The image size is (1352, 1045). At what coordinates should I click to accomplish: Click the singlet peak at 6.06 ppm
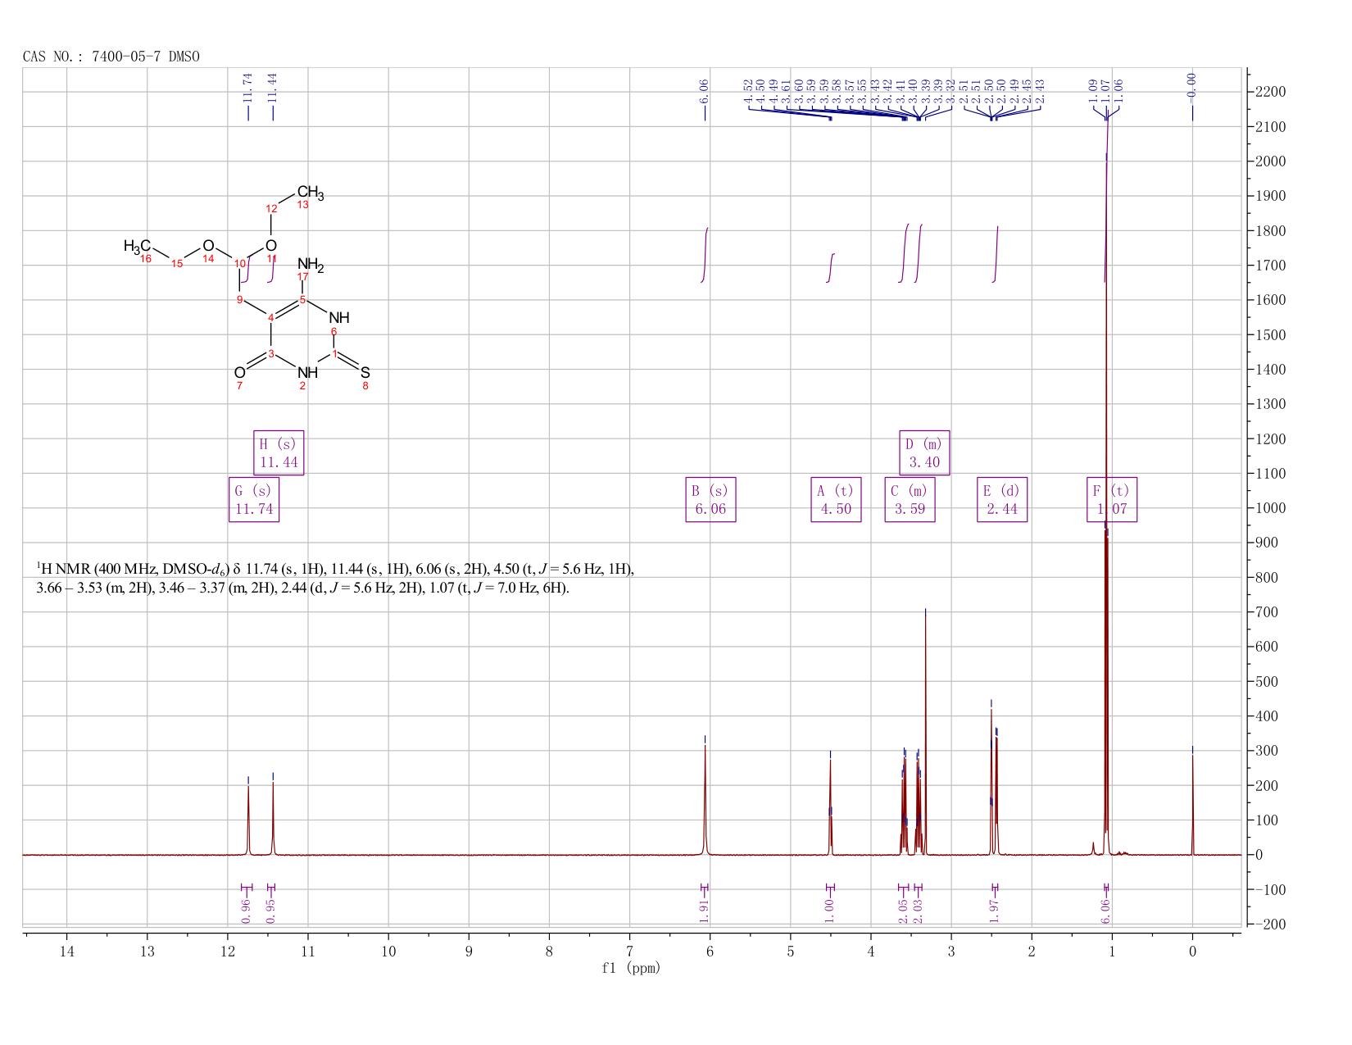pyautogui.click(x=705, y=799)
